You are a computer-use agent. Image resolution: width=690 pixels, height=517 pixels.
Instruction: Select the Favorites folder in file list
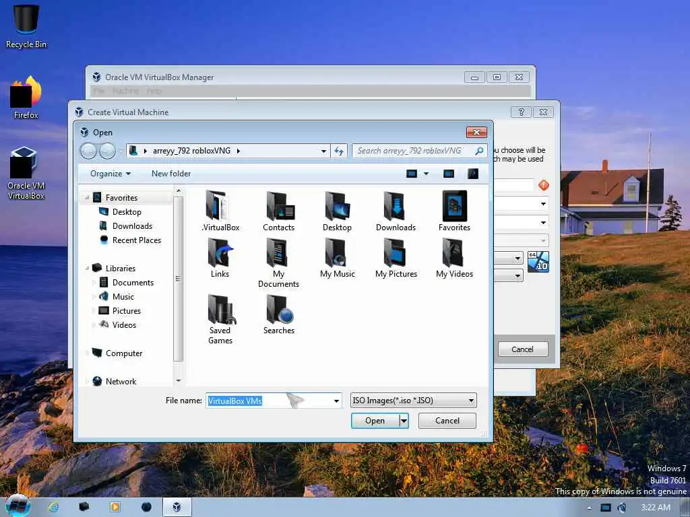coord(454,211)
